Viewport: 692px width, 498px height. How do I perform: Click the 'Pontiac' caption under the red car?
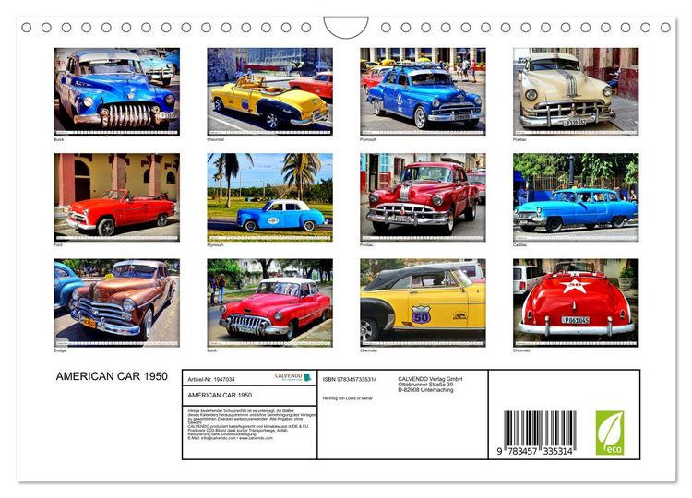366,244
